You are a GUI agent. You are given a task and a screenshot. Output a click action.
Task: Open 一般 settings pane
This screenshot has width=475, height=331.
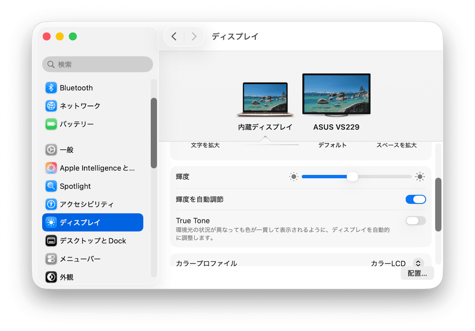[93, 150]
